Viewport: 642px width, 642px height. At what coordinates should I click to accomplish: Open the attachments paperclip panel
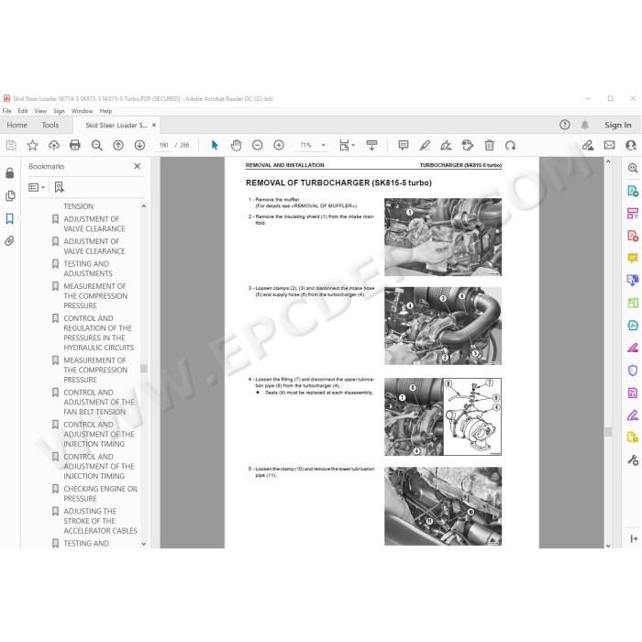[10, 240]
